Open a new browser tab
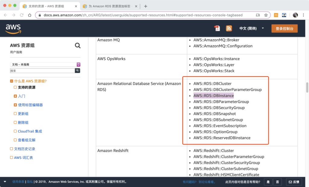This screenshot has height=187, width=309. (146, 6)
